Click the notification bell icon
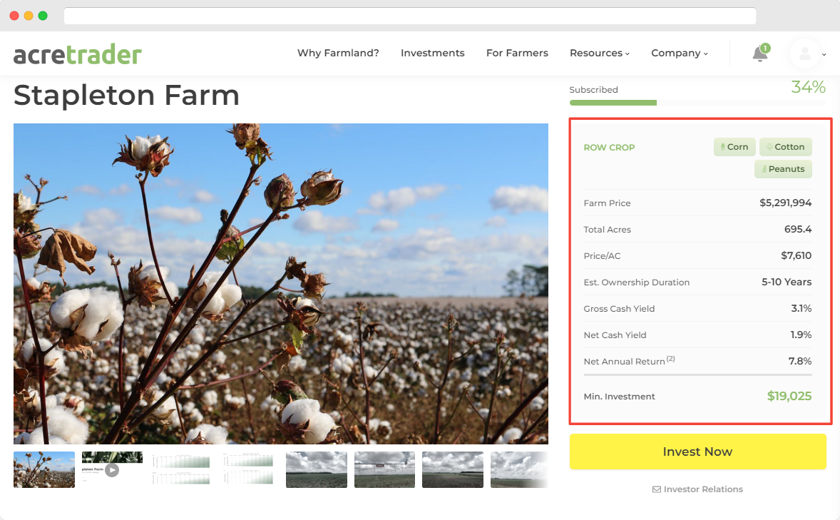This screenshot has width=840, height=520. 759,53
